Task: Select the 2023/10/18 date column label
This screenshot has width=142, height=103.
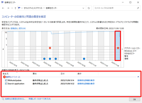Action: [x=13, y=64]
